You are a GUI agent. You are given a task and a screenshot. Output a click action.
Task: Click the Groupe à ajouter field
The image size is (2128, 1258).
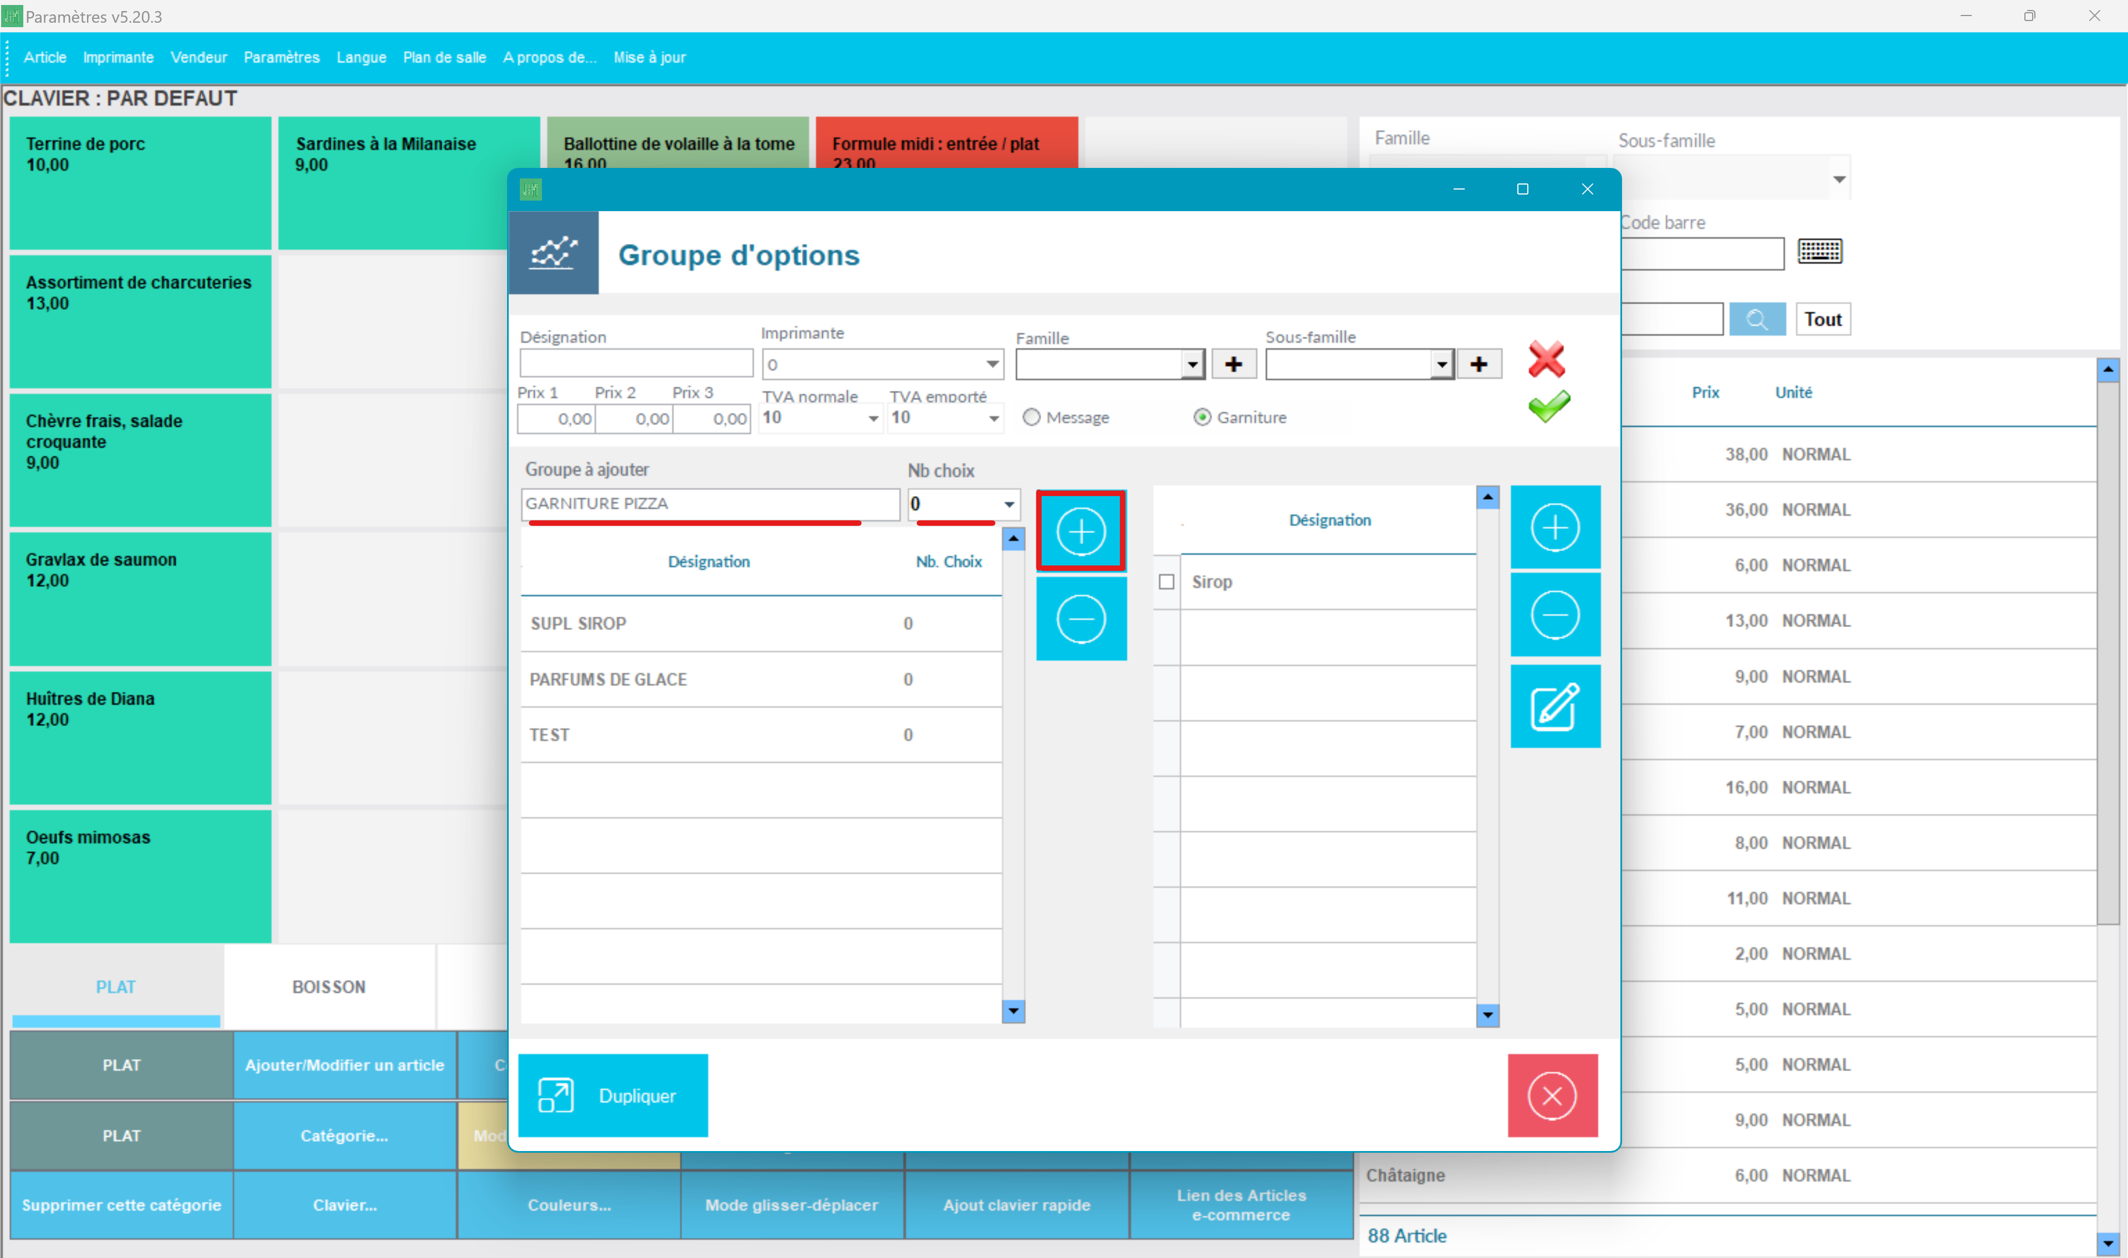[x=710, y=504]
